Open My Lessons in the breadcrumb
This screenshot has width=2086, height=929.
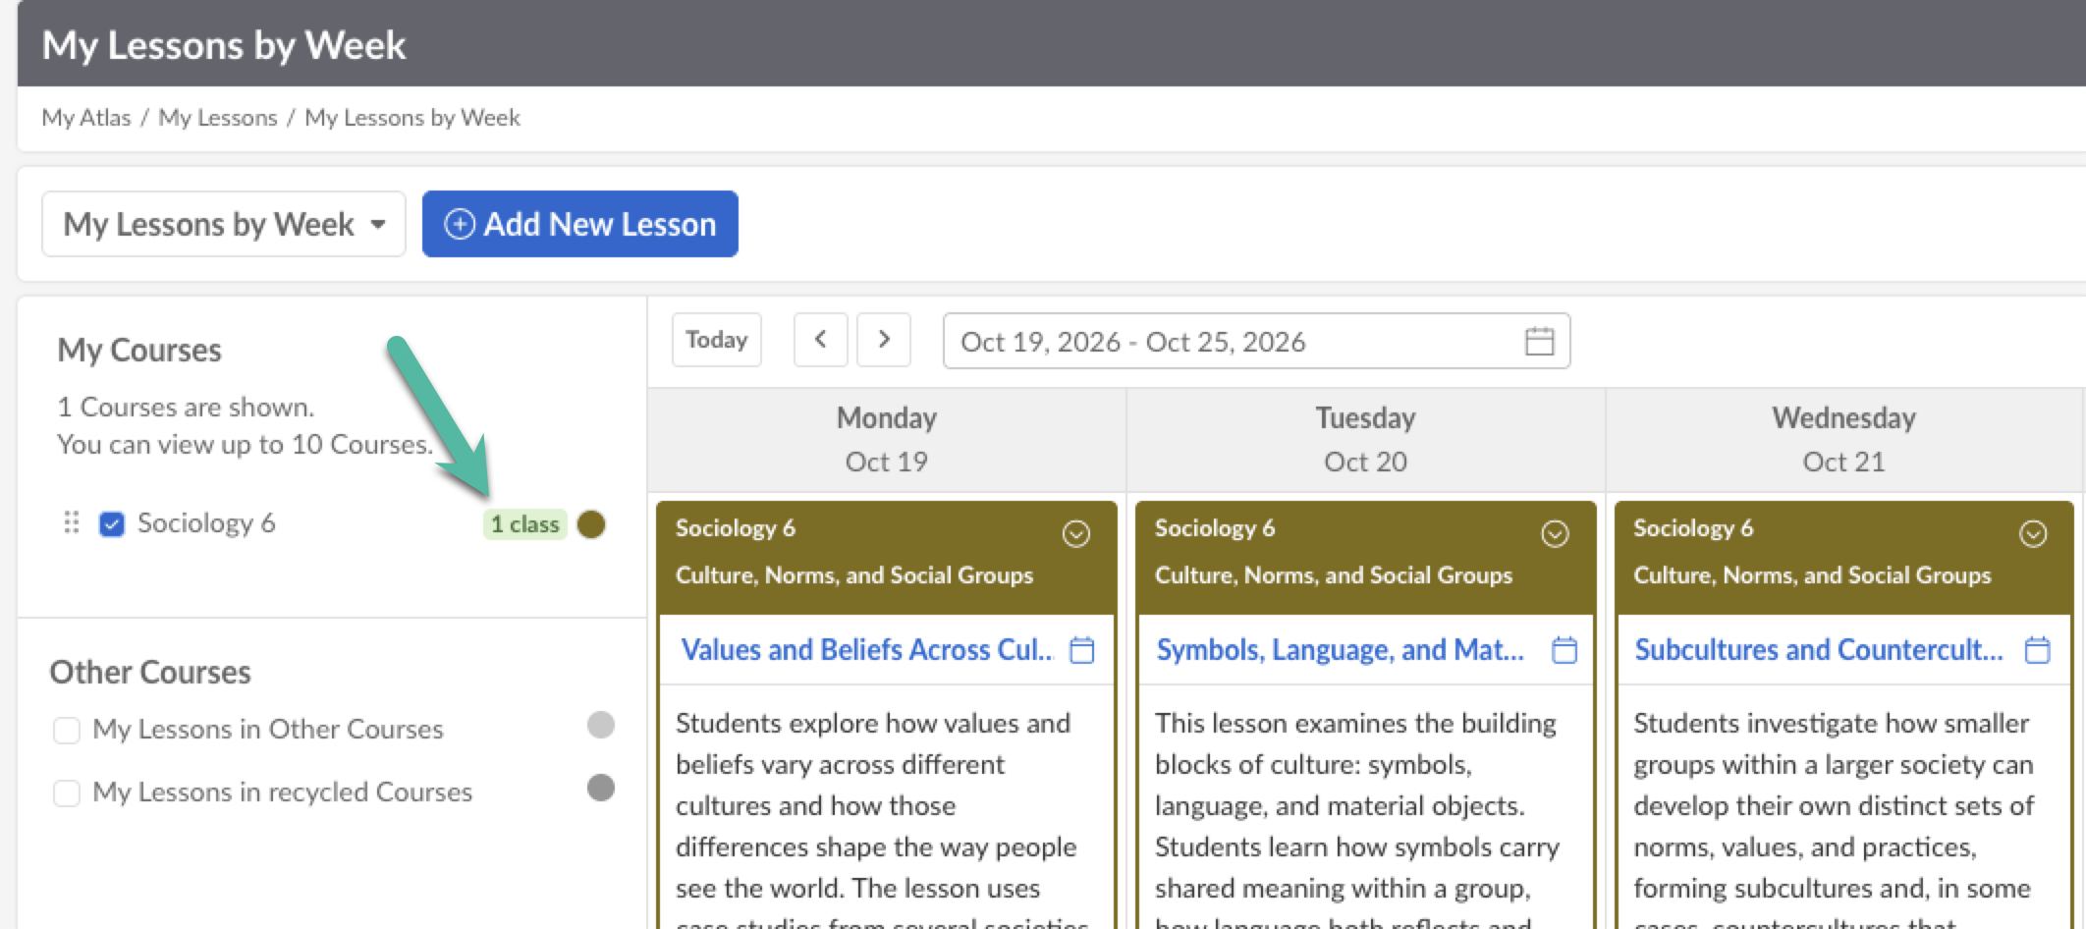click(218, 118)
